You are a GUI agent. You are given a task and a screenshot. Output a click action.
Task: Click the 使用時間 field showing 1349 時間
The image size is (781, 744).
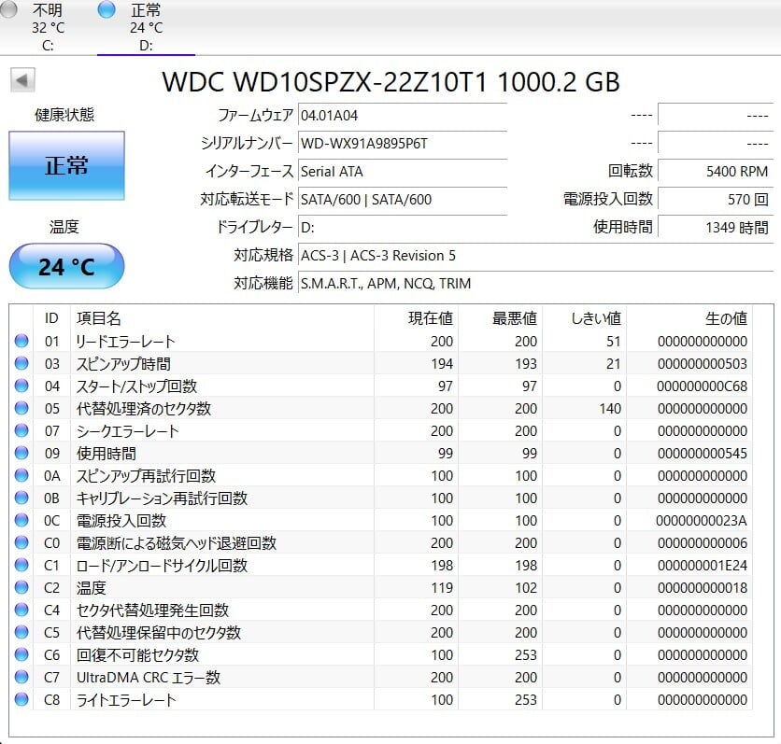coord(713,227)
